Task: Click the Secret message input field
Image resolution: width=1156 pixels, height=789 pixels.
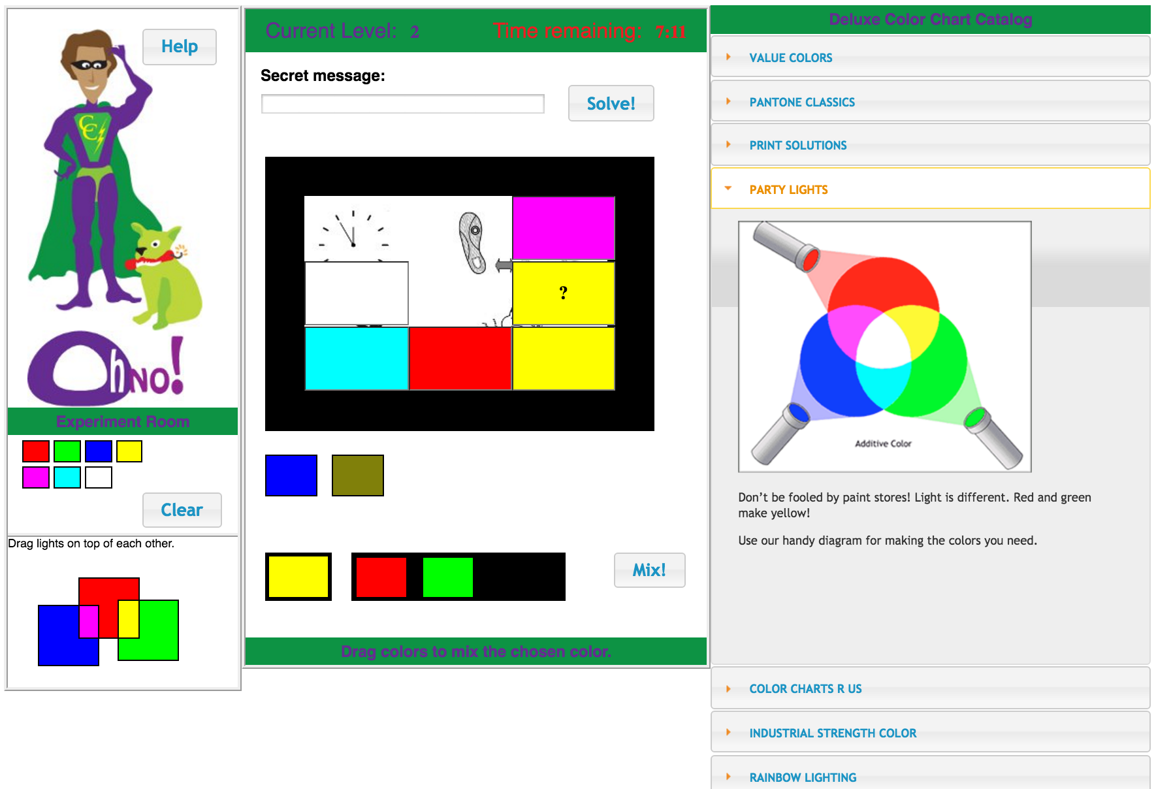Action: [402, 104]
